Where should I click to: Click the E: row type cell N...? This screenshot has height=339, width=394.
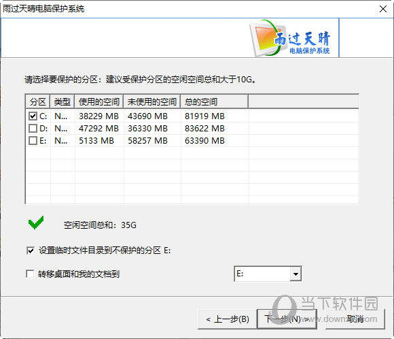61,140
